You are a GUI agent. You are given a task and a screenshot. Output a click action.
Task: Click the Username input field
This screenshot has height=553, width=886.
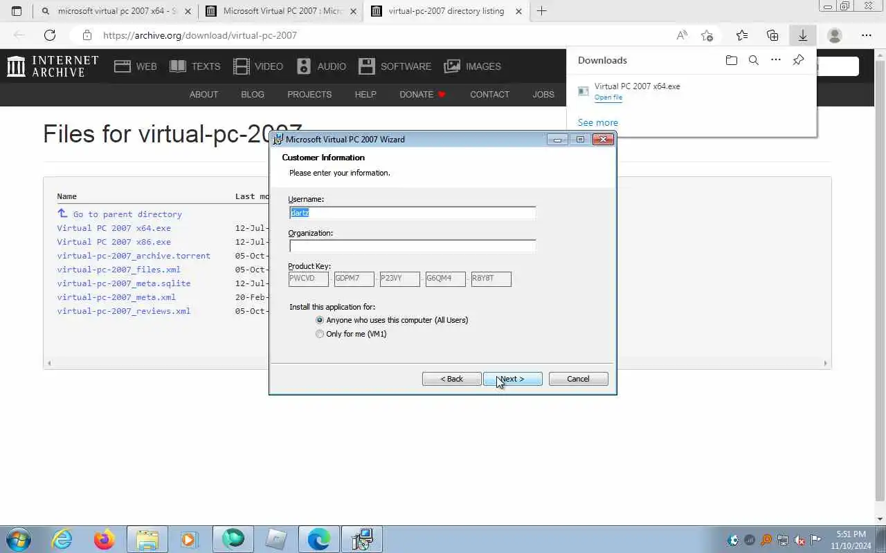tap(413, 213)
